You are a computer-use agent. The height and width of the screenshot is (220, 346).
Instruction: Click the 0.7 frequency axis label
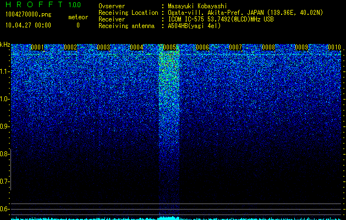(x=4, y=182)
